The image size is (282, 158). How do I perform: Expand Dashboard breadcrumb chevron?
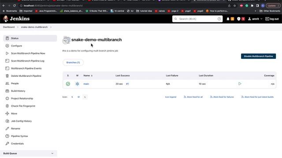pos(18,27)
